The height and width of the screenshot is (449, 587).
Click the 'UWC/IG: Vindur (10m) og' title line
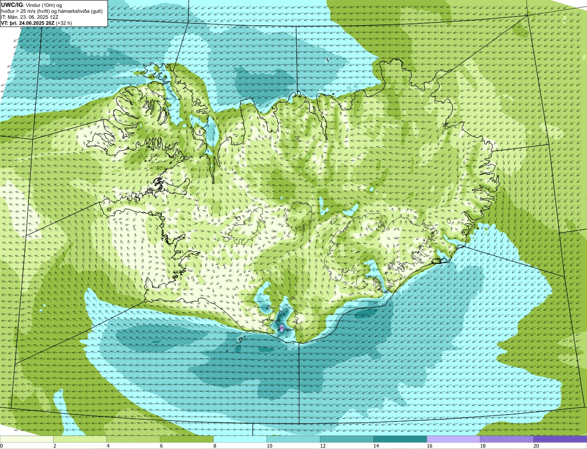(32, 5)
